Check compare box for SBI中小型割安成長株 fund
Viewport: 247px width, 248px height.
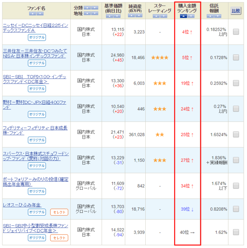coord(236,232)
